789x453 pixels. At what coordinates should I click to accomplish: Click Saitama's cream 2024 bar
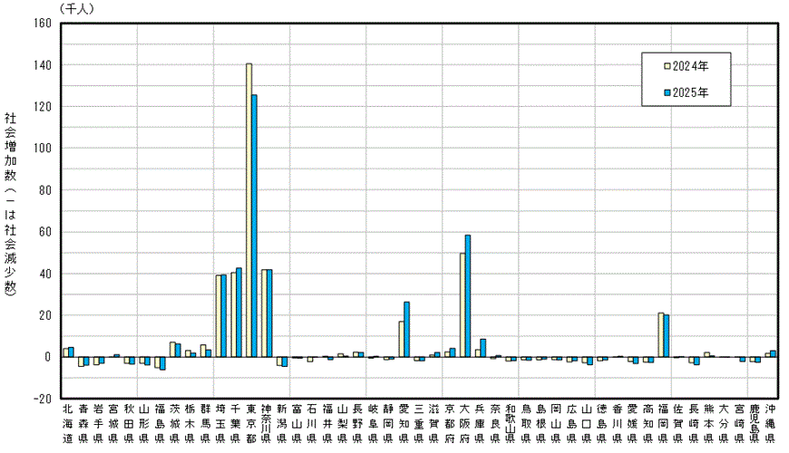click(x=218, y=315)
